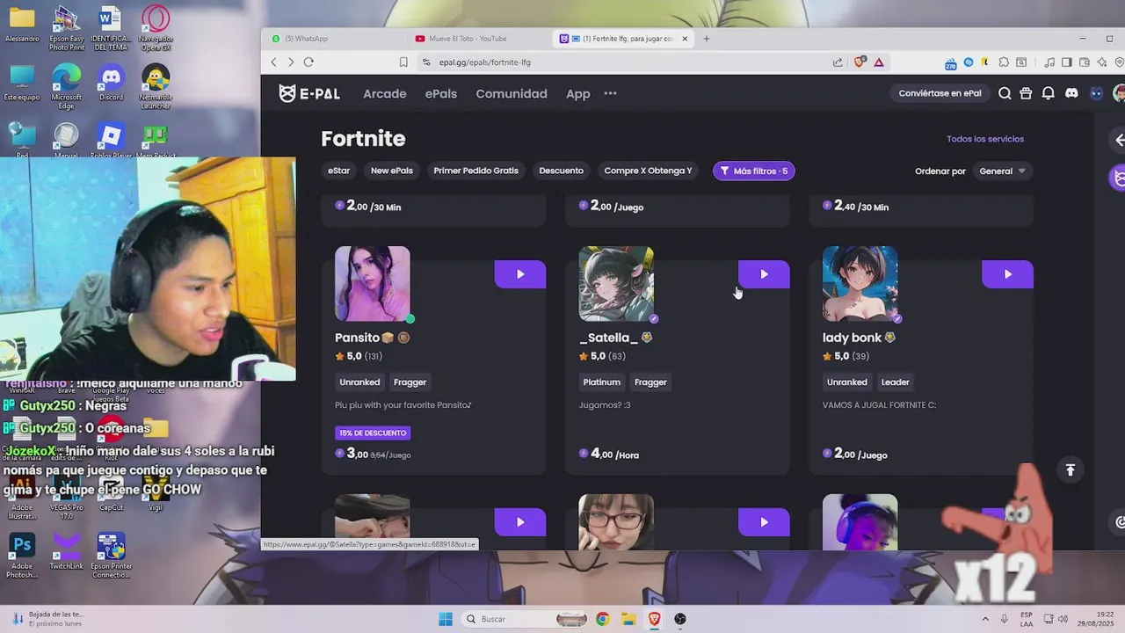Open the E-PAL search icon
Screen dimensions: 1125x633
[1005, 93]
